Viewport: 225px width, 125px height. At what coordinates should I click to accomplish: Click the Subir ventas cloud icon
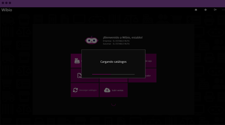[x=107, y=90]
